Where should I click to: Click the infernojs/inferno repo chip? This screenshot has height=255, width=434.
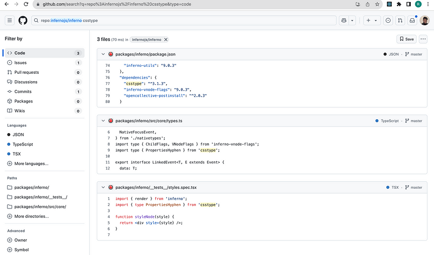coord(146,40)
